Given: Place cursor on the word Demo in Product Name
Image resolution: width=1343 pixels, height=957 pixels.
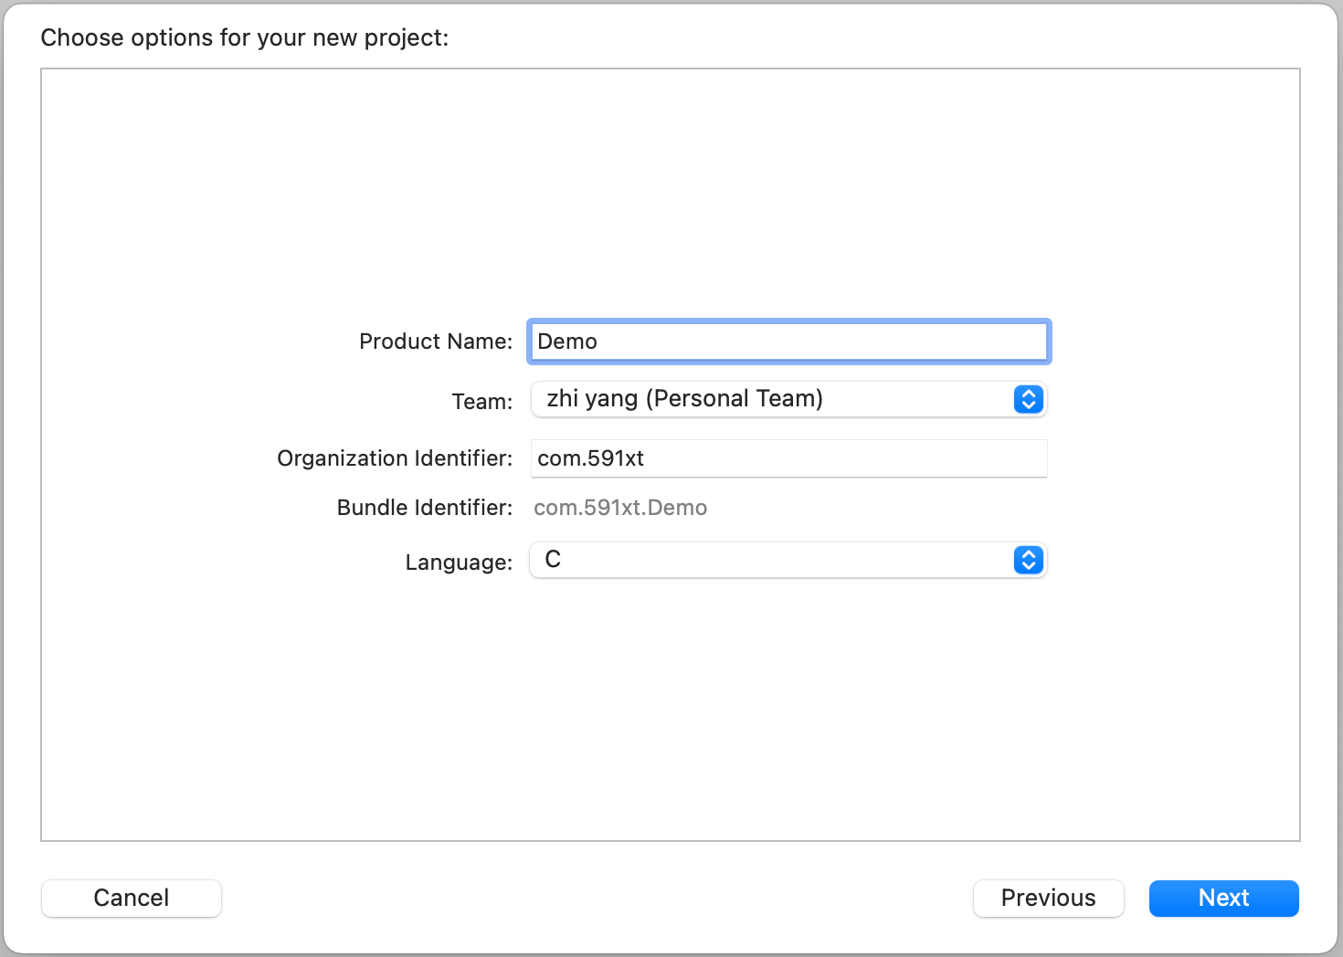Looking at the screenshot, I should pyautogui.click(x=567, y=342).
